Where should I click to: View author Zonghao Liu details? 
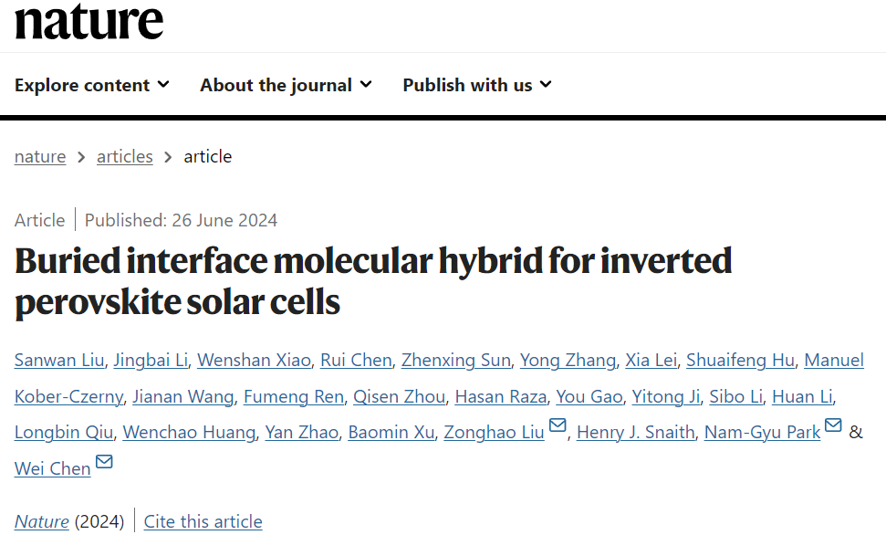(x=494, y=432)
